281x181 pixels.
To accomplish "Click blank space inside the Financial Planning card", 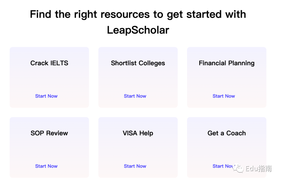I will pos(227,79).
